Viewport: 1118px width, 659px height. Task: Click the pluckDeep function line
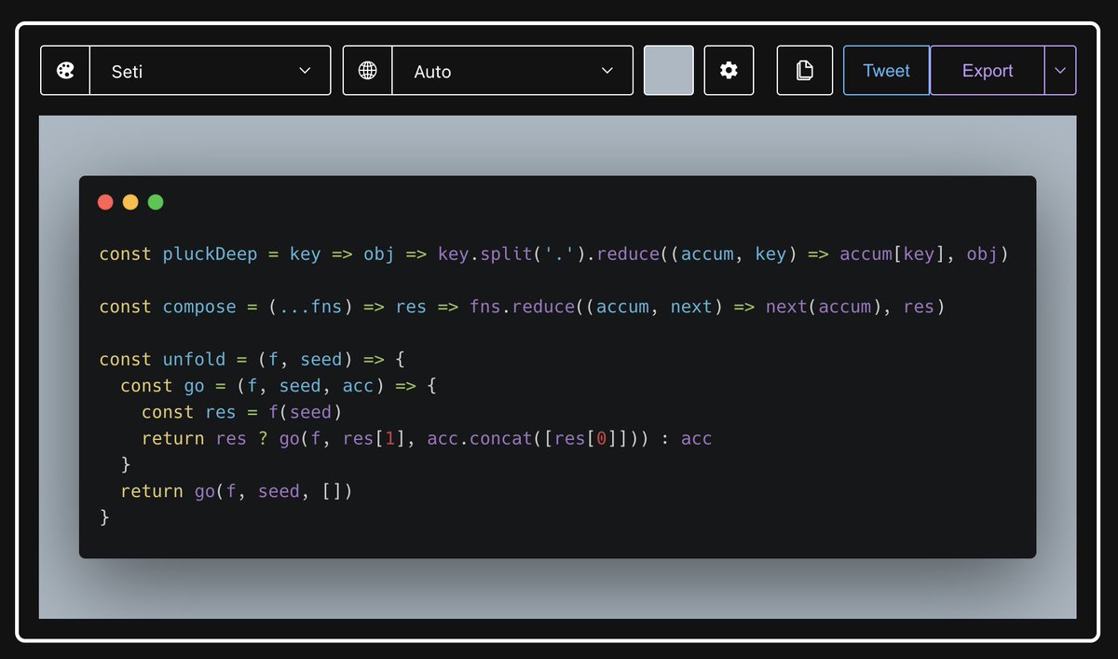pyautogui.click(x=373, y=253)
